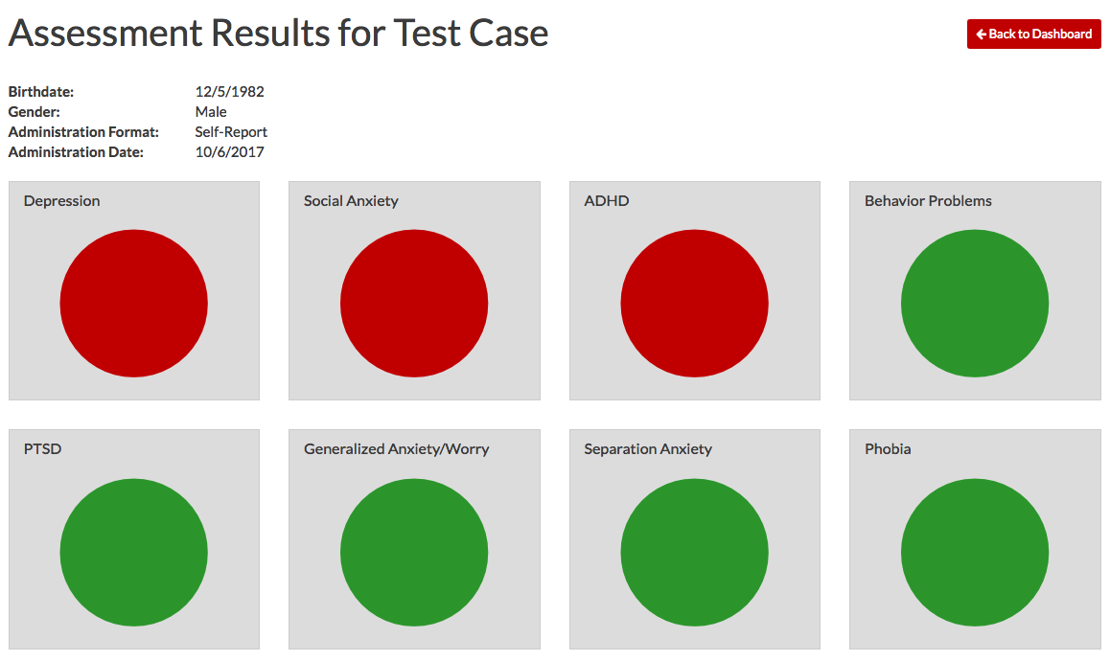The image size is (1110, 661).
Task: Click the green Generalized Anxiety/Worry circle
Action: click(x=414, y=552)
